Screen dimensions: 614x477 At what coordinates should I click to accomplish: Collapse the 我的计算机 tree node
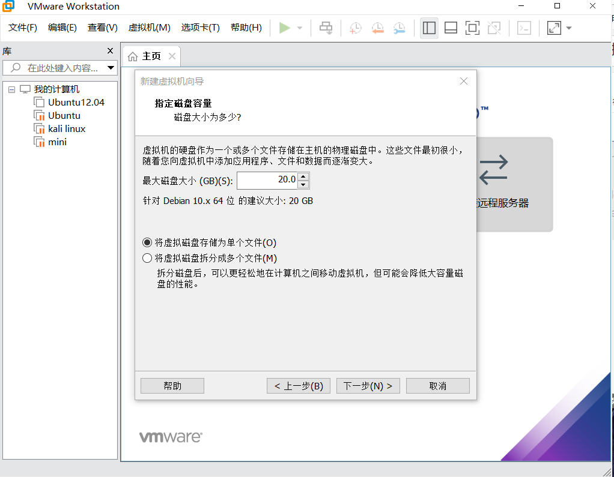point(12,90)
